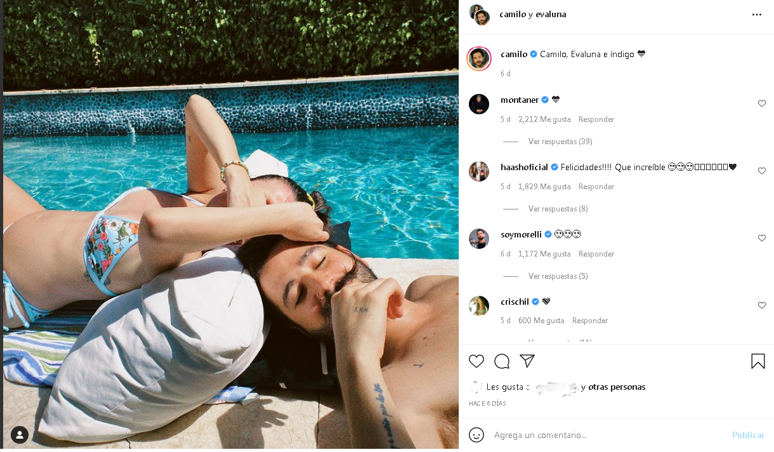
Task: Expand Ver respuestas (39) under montaner
Action: point(560,142)
